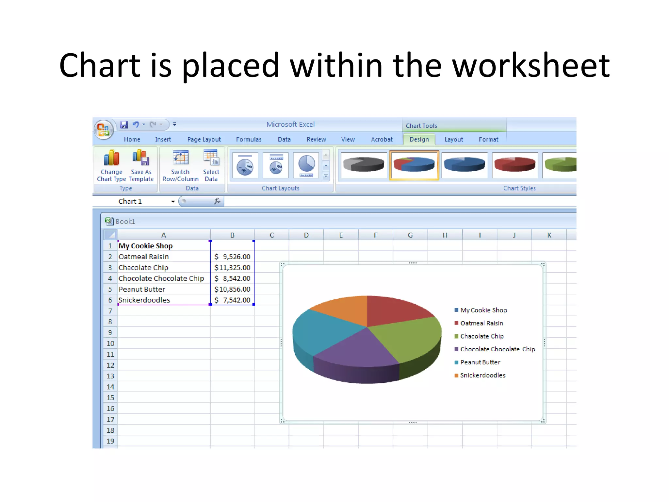The image size is (669, 502).
Task: Open the Review ribbon tab
Action: 316,140
